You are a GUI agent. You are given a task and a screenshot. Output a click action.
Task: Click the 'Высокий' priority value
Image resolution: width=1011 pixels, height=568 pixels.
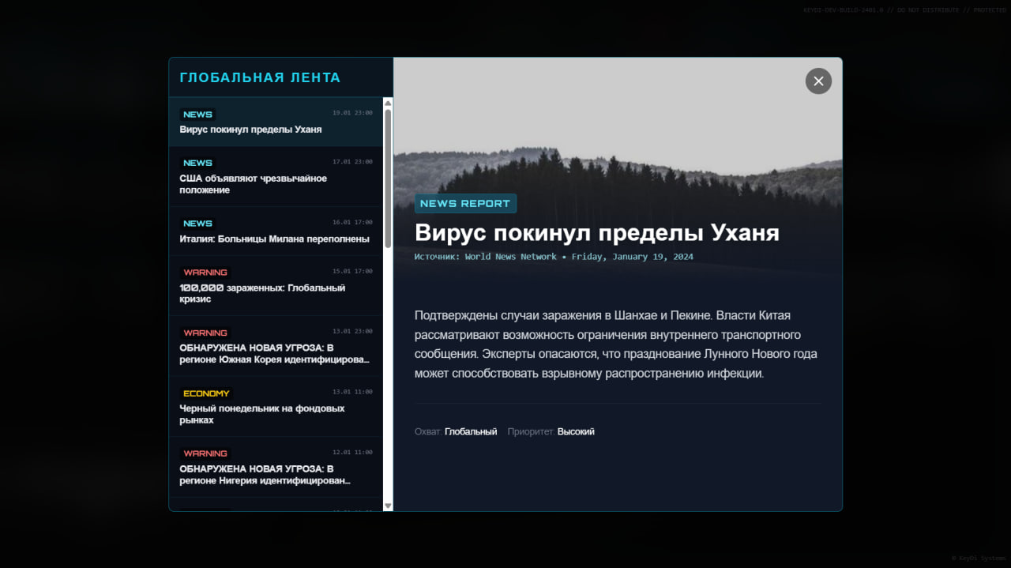576,431
